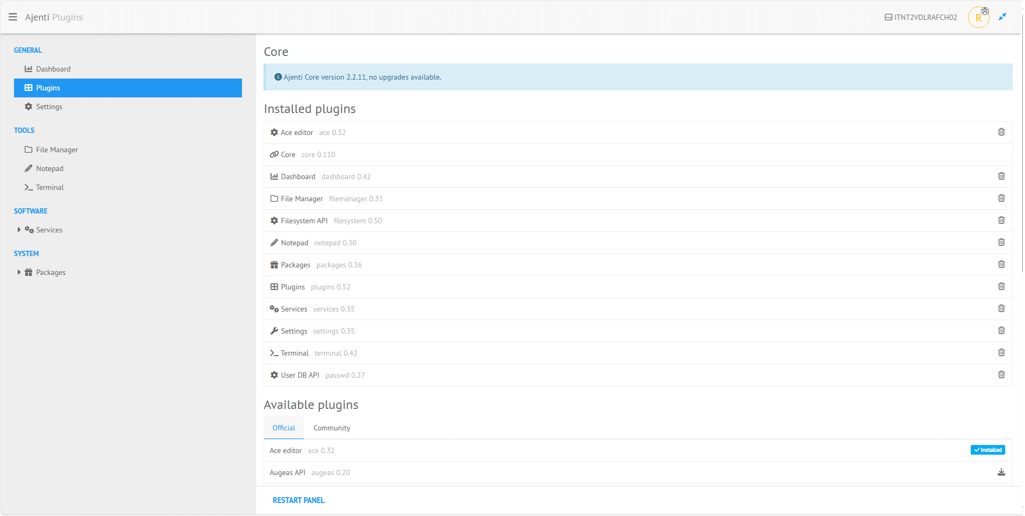Select the Official plugins tab

click(283, 428)
